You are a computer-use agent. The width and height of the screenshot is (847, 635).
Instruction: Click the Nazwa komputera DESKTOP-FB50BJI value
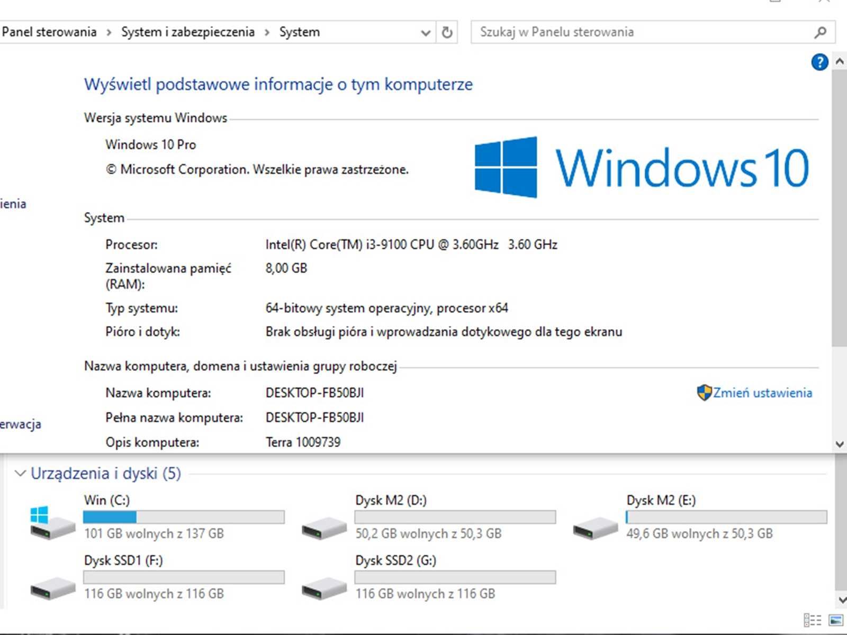(x=314, y=393)
